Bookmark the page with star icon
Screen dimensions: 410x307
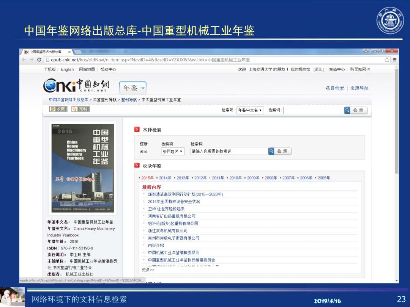click(x=387, y=60)
